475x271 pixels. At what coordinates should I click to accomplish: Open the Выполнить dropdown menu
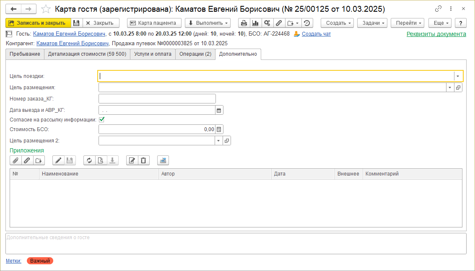click(x=208, y=23)
